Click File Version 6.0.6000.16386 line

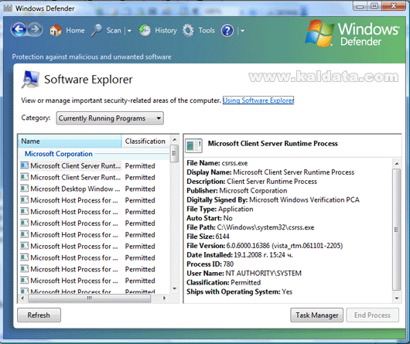[265, 246]
